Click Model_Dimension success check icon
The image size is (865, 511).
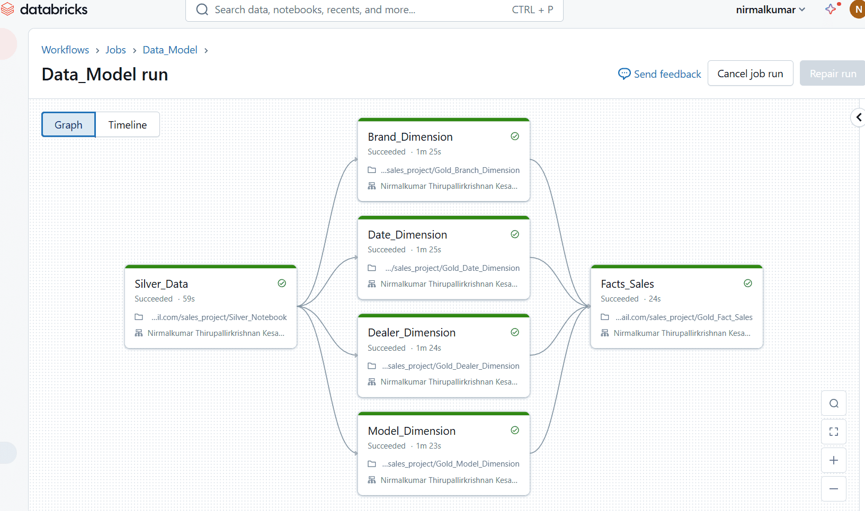[515, 430]
